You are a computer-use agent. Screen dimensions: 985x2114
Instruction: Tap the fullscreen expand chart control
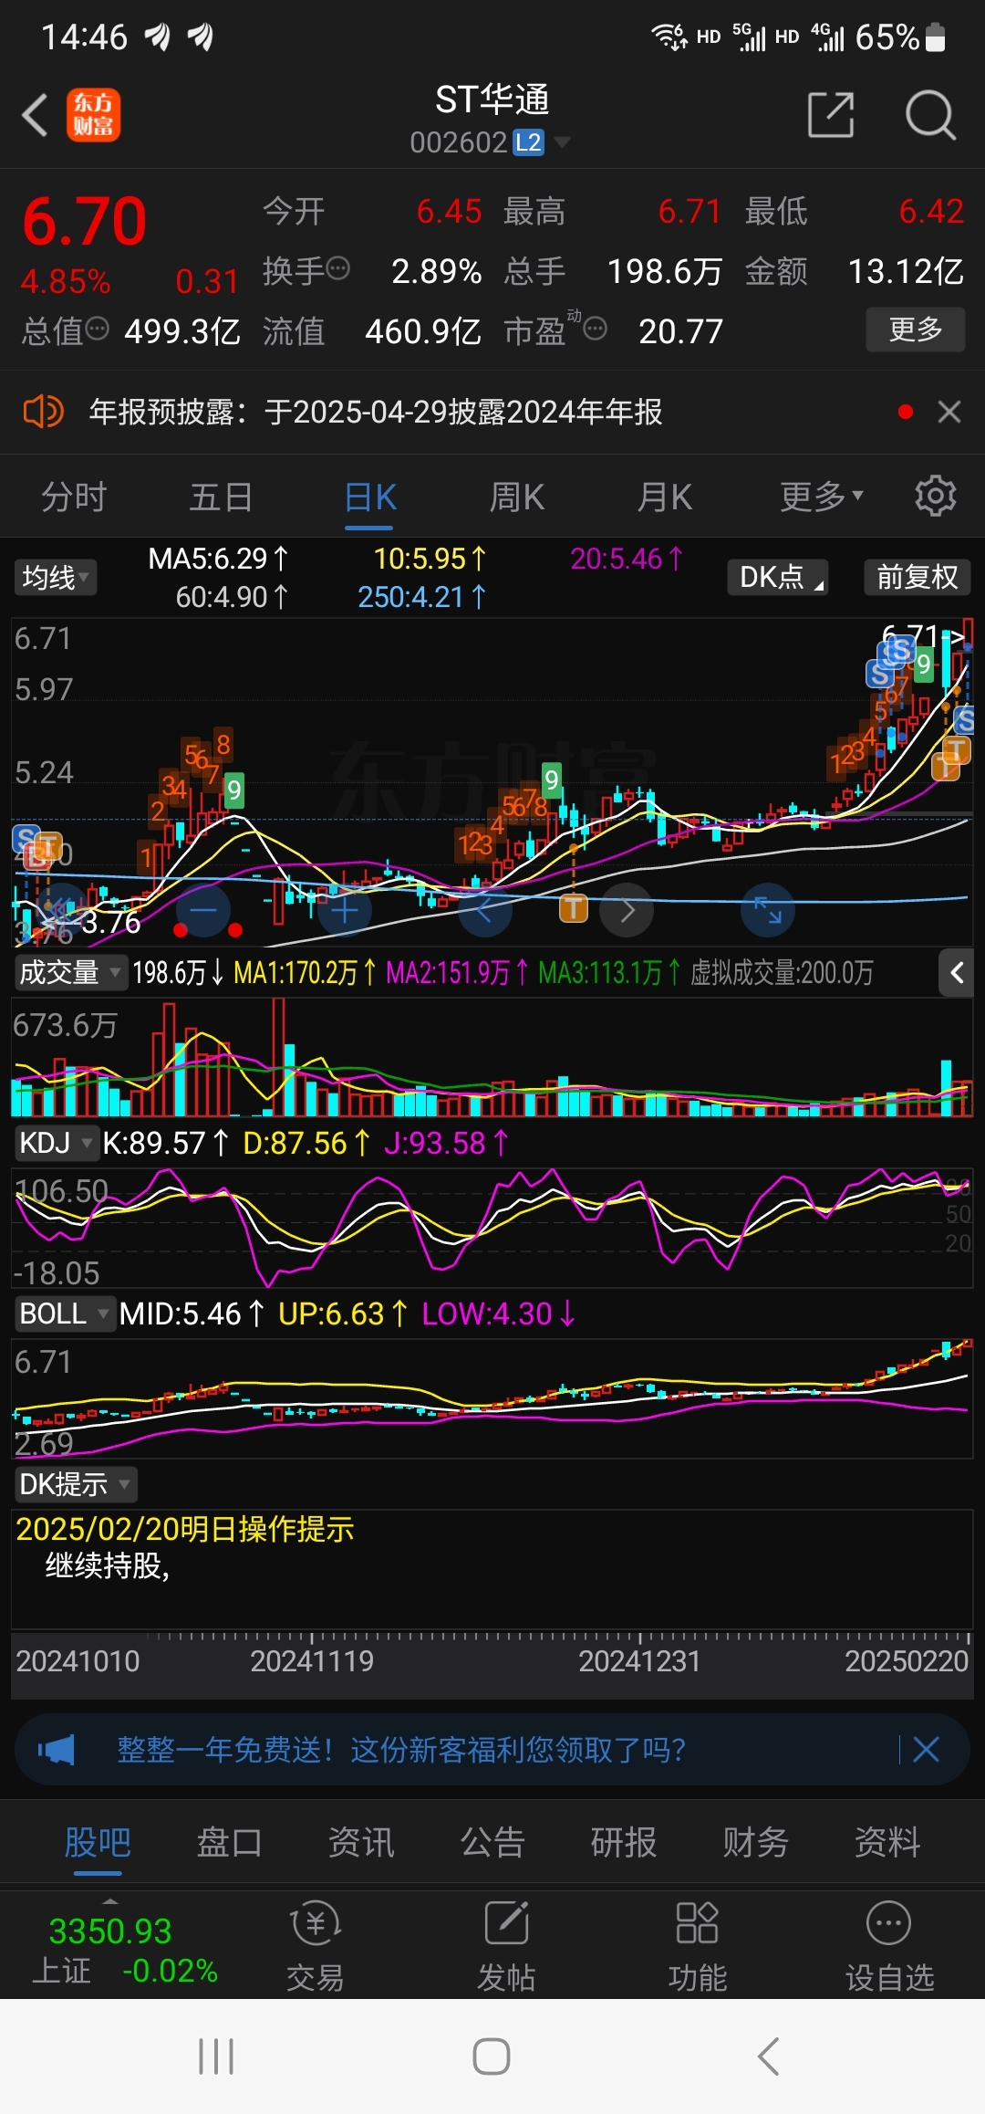[x=768, y=910]
